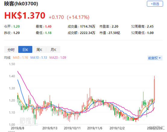Click the MA20 : 1.09 indicator label
This screenshot has height=132, width=167.
58,58
